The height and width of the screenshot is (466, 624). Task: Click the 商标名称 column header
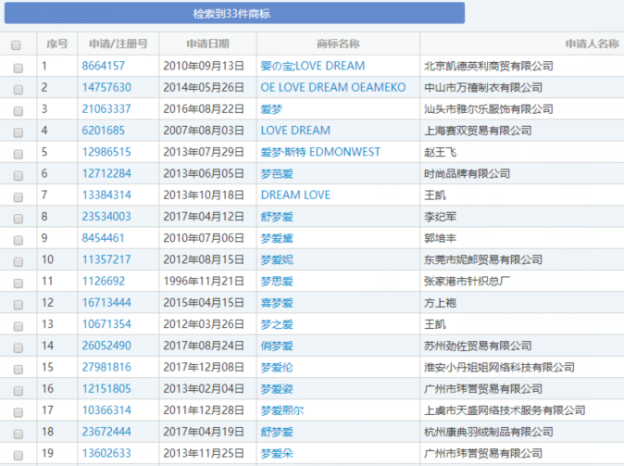point(338,44)
